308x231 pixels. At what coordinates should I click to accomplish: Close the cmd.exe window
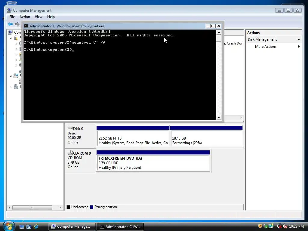(219, 26)
